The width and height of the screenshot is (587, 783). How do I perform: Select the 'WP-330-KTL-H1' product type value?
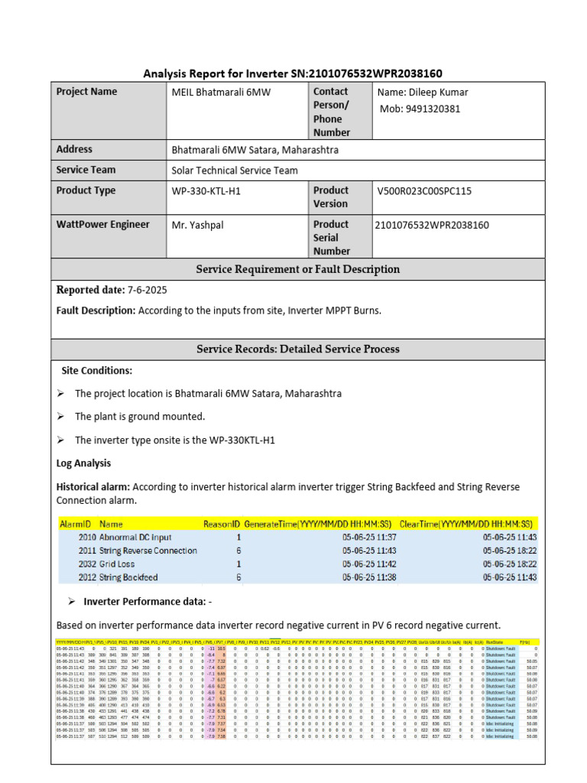206,190
